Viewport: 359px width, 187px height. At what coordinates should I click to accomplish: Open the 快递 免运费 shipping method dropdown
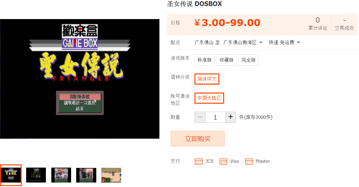point(284,43)
